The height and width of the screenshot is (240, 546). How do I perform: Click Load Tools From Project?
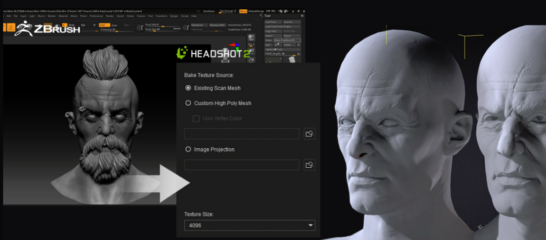[x=283, y=26]
